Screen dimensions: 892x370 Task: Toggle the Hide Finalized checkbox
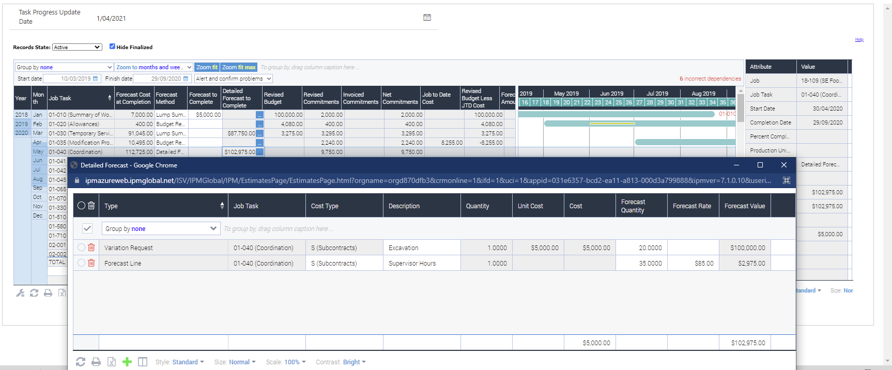point(112,47)
